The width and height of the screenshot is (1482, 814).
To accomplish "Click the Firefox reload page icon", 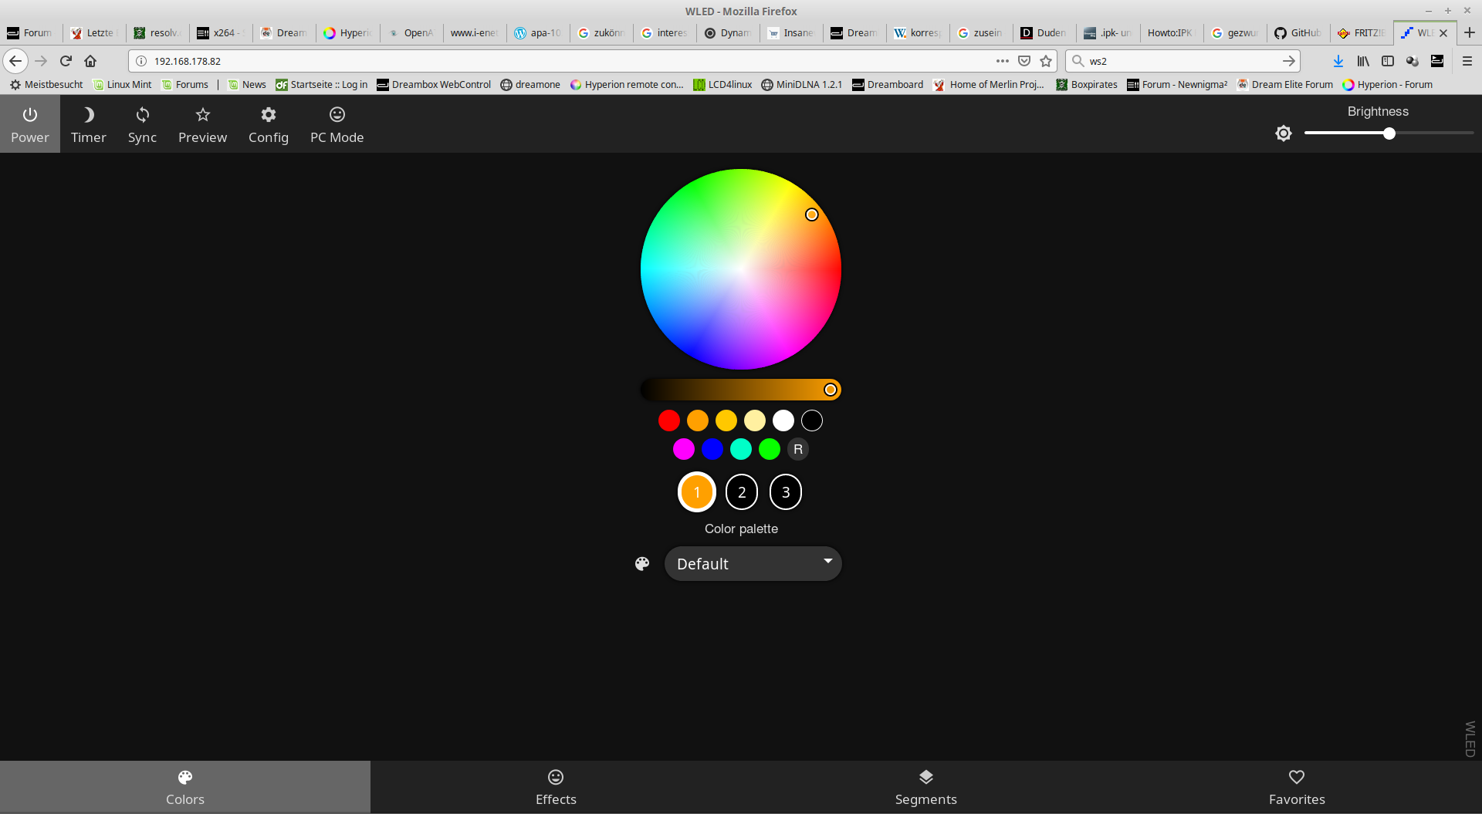I will pos(66,61).
